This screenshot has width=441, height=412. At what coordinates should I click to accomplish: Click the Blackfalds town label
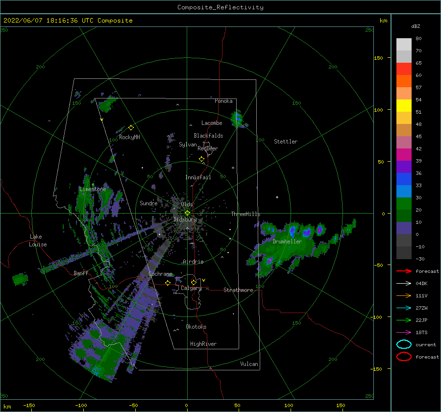[x=208, y=136]
